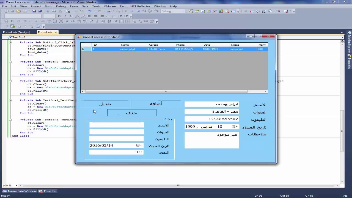352x198 pixels.
Task: Click the Find in Files icon
Action: [68, 11]
